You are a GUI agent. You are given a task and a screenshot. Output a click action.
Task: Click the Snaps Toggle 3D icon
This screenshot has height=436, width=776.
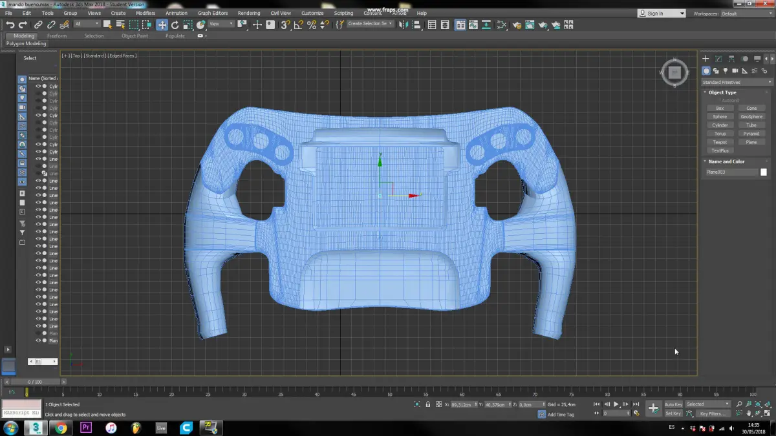(285, 25)
